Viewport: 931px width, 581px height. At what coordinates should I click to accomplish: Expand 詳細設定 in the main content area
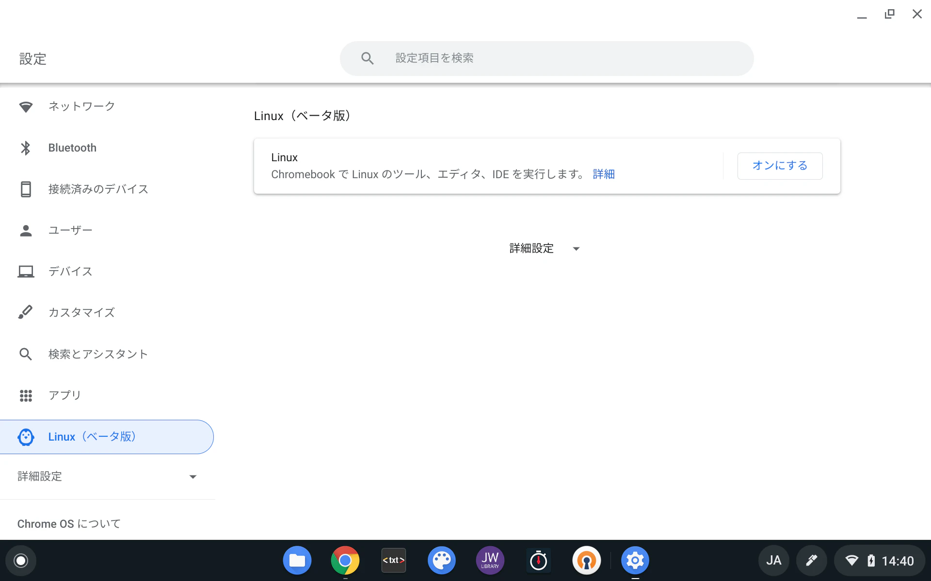pos(545,248)
